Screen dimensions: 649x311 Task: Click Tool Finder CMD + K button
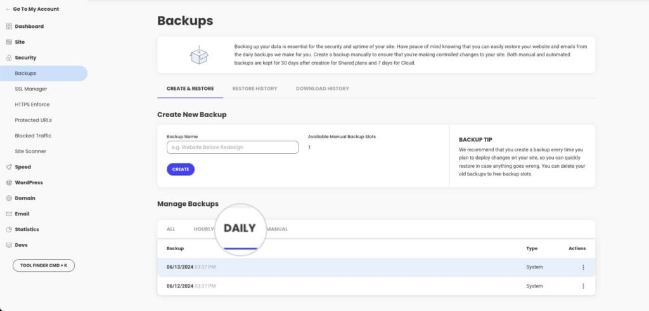coord(44,265)
